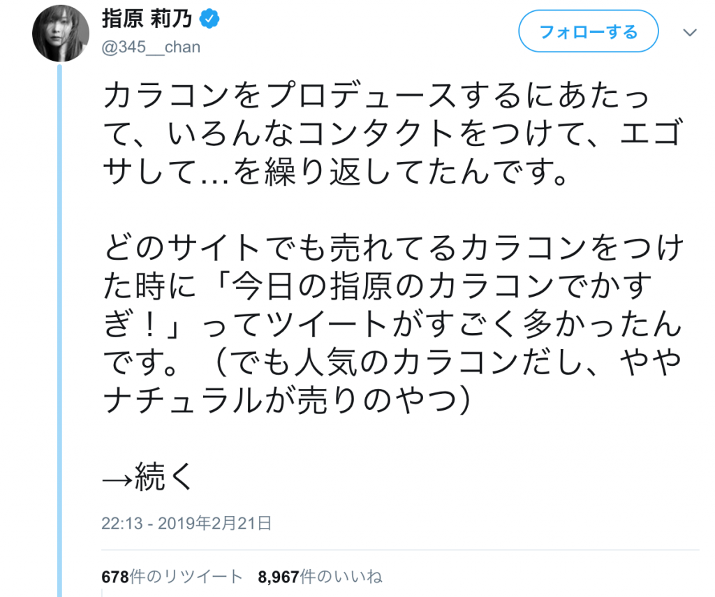The height and width of the screenshot is (597, 715).
Task: View the 8,967件のいいね list
Action: click(x=320, y=577)
